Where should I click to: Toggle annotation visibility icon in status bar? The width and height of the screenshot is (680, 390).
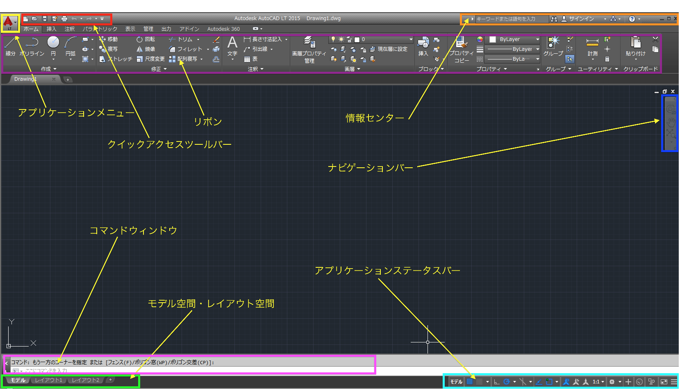[566, 382]
